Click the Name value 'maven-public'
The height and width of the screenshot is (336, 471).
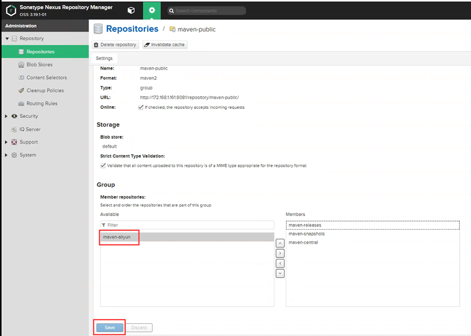[x=154, y=68]
